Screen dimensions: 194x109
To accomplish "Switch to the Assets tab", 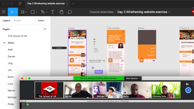I will pyautogui.click(x=17, y=20).
